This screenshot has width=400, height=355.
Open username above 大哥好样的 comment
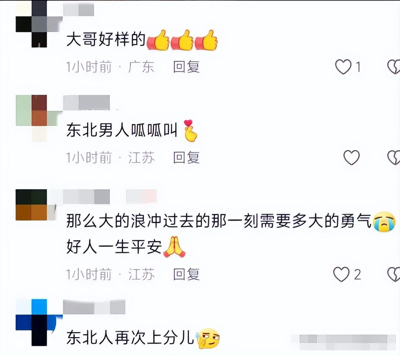[x=78, y=10]
